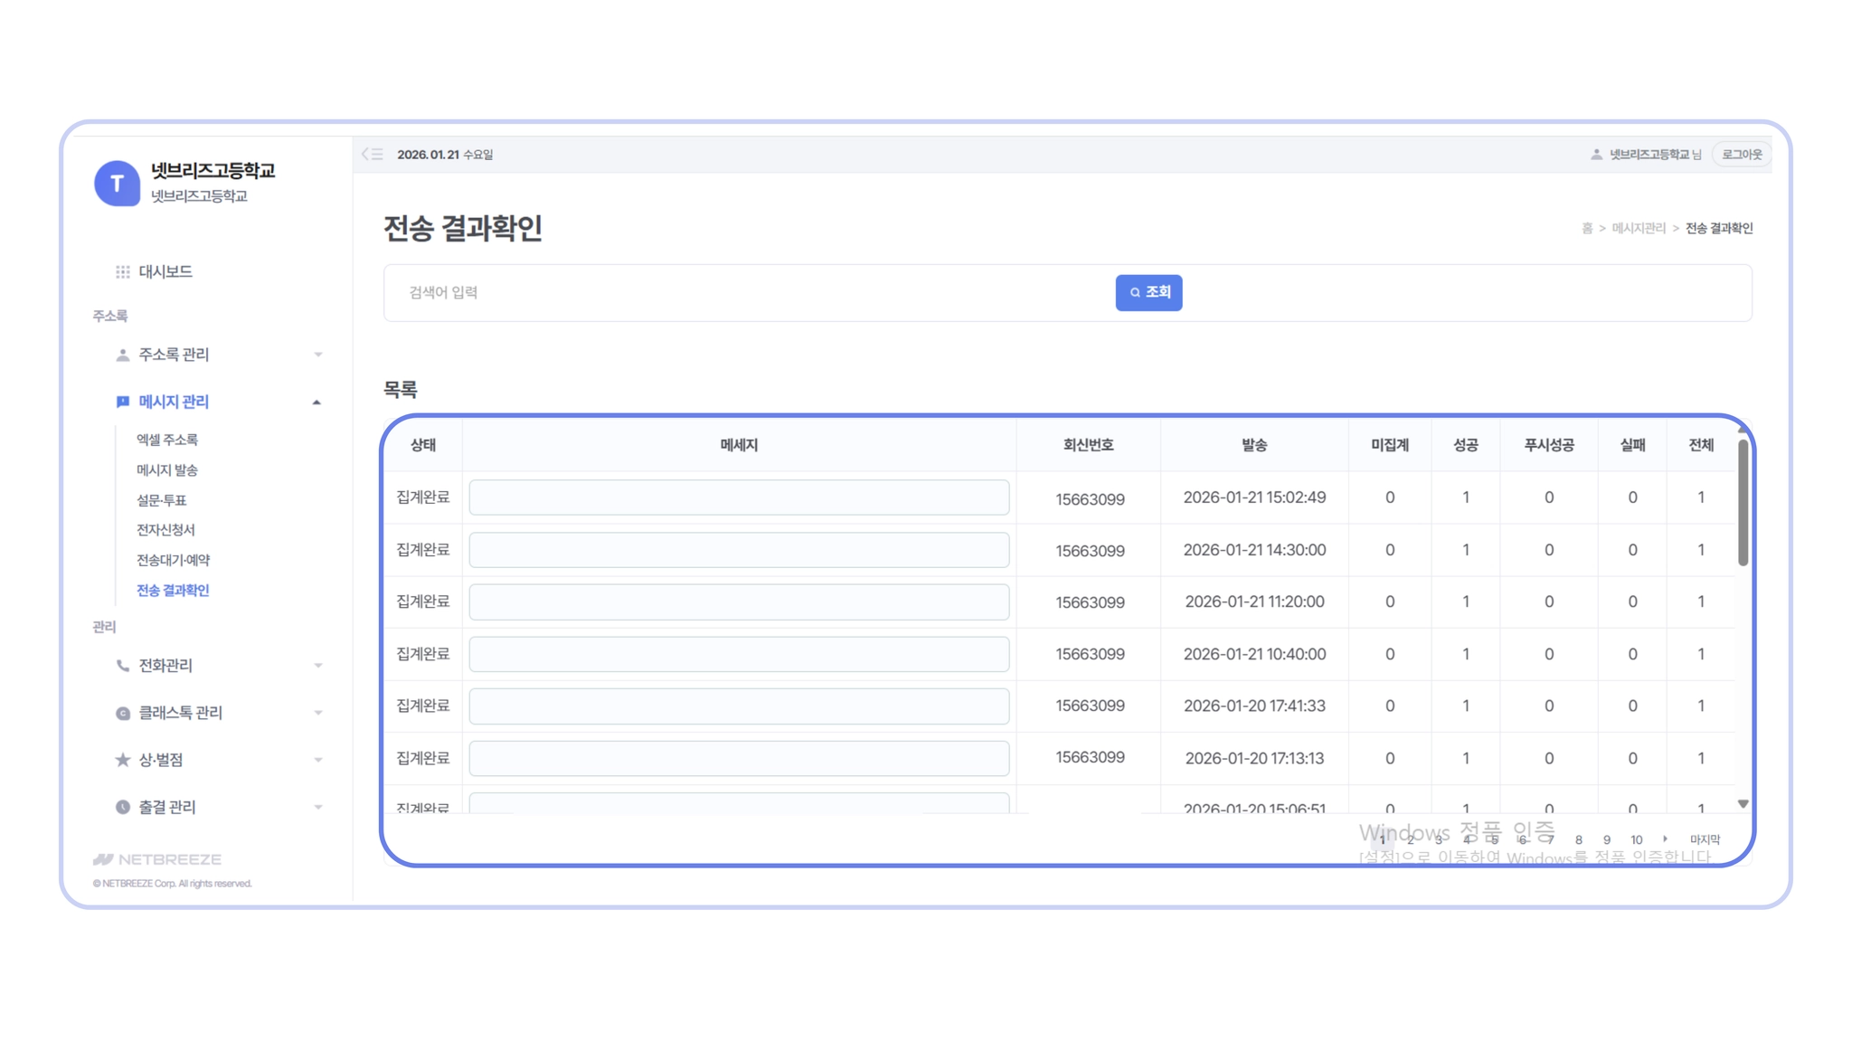Open the 메시지 발송 submenu item

tap(167, 470)
